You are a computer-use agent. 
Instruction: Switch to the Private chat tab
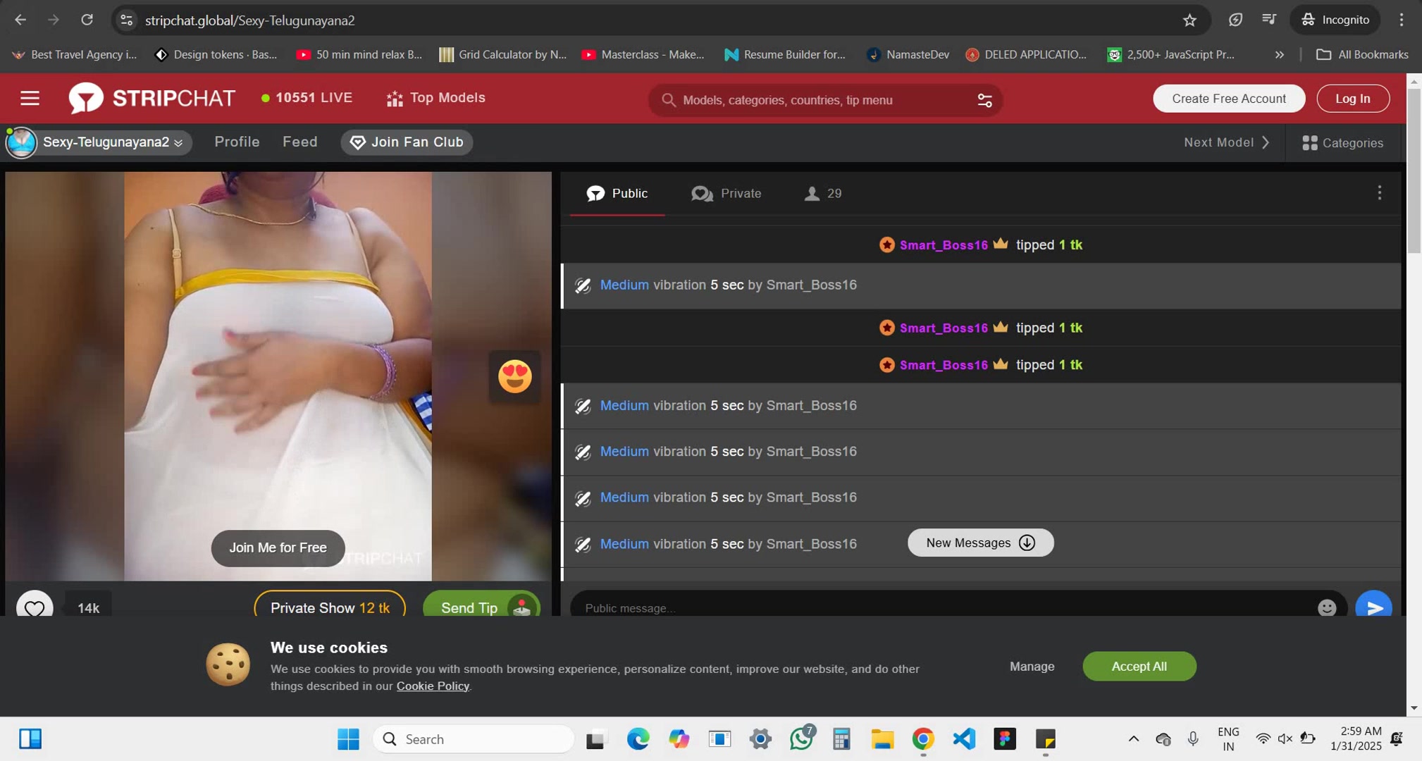tap(727, 194)
